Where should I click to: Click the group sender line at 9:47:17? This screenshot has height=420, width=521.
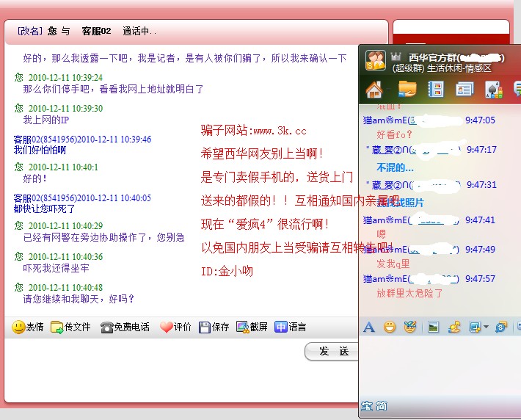click(x=431, y=150)
